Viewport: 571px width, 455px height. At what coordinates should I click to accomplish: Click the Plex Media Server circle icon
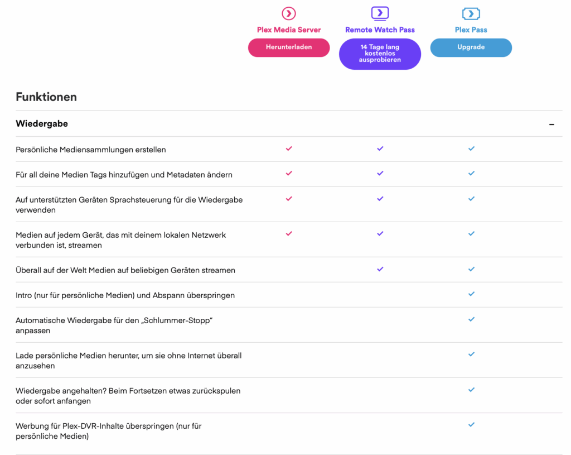[x=289, y=13]
